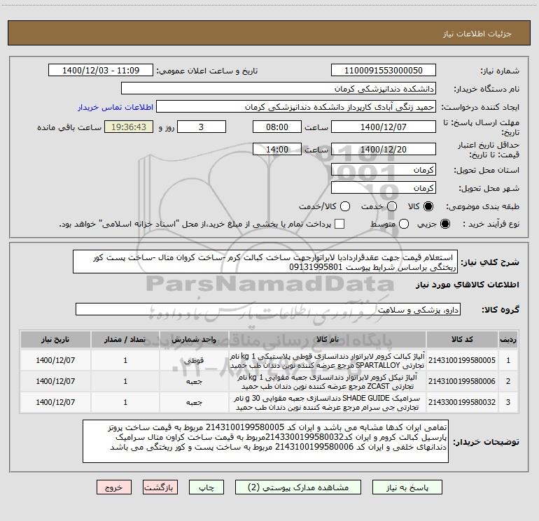
Task: Open the اطلاعات تماس خریدار link
Action: point(115,107)
